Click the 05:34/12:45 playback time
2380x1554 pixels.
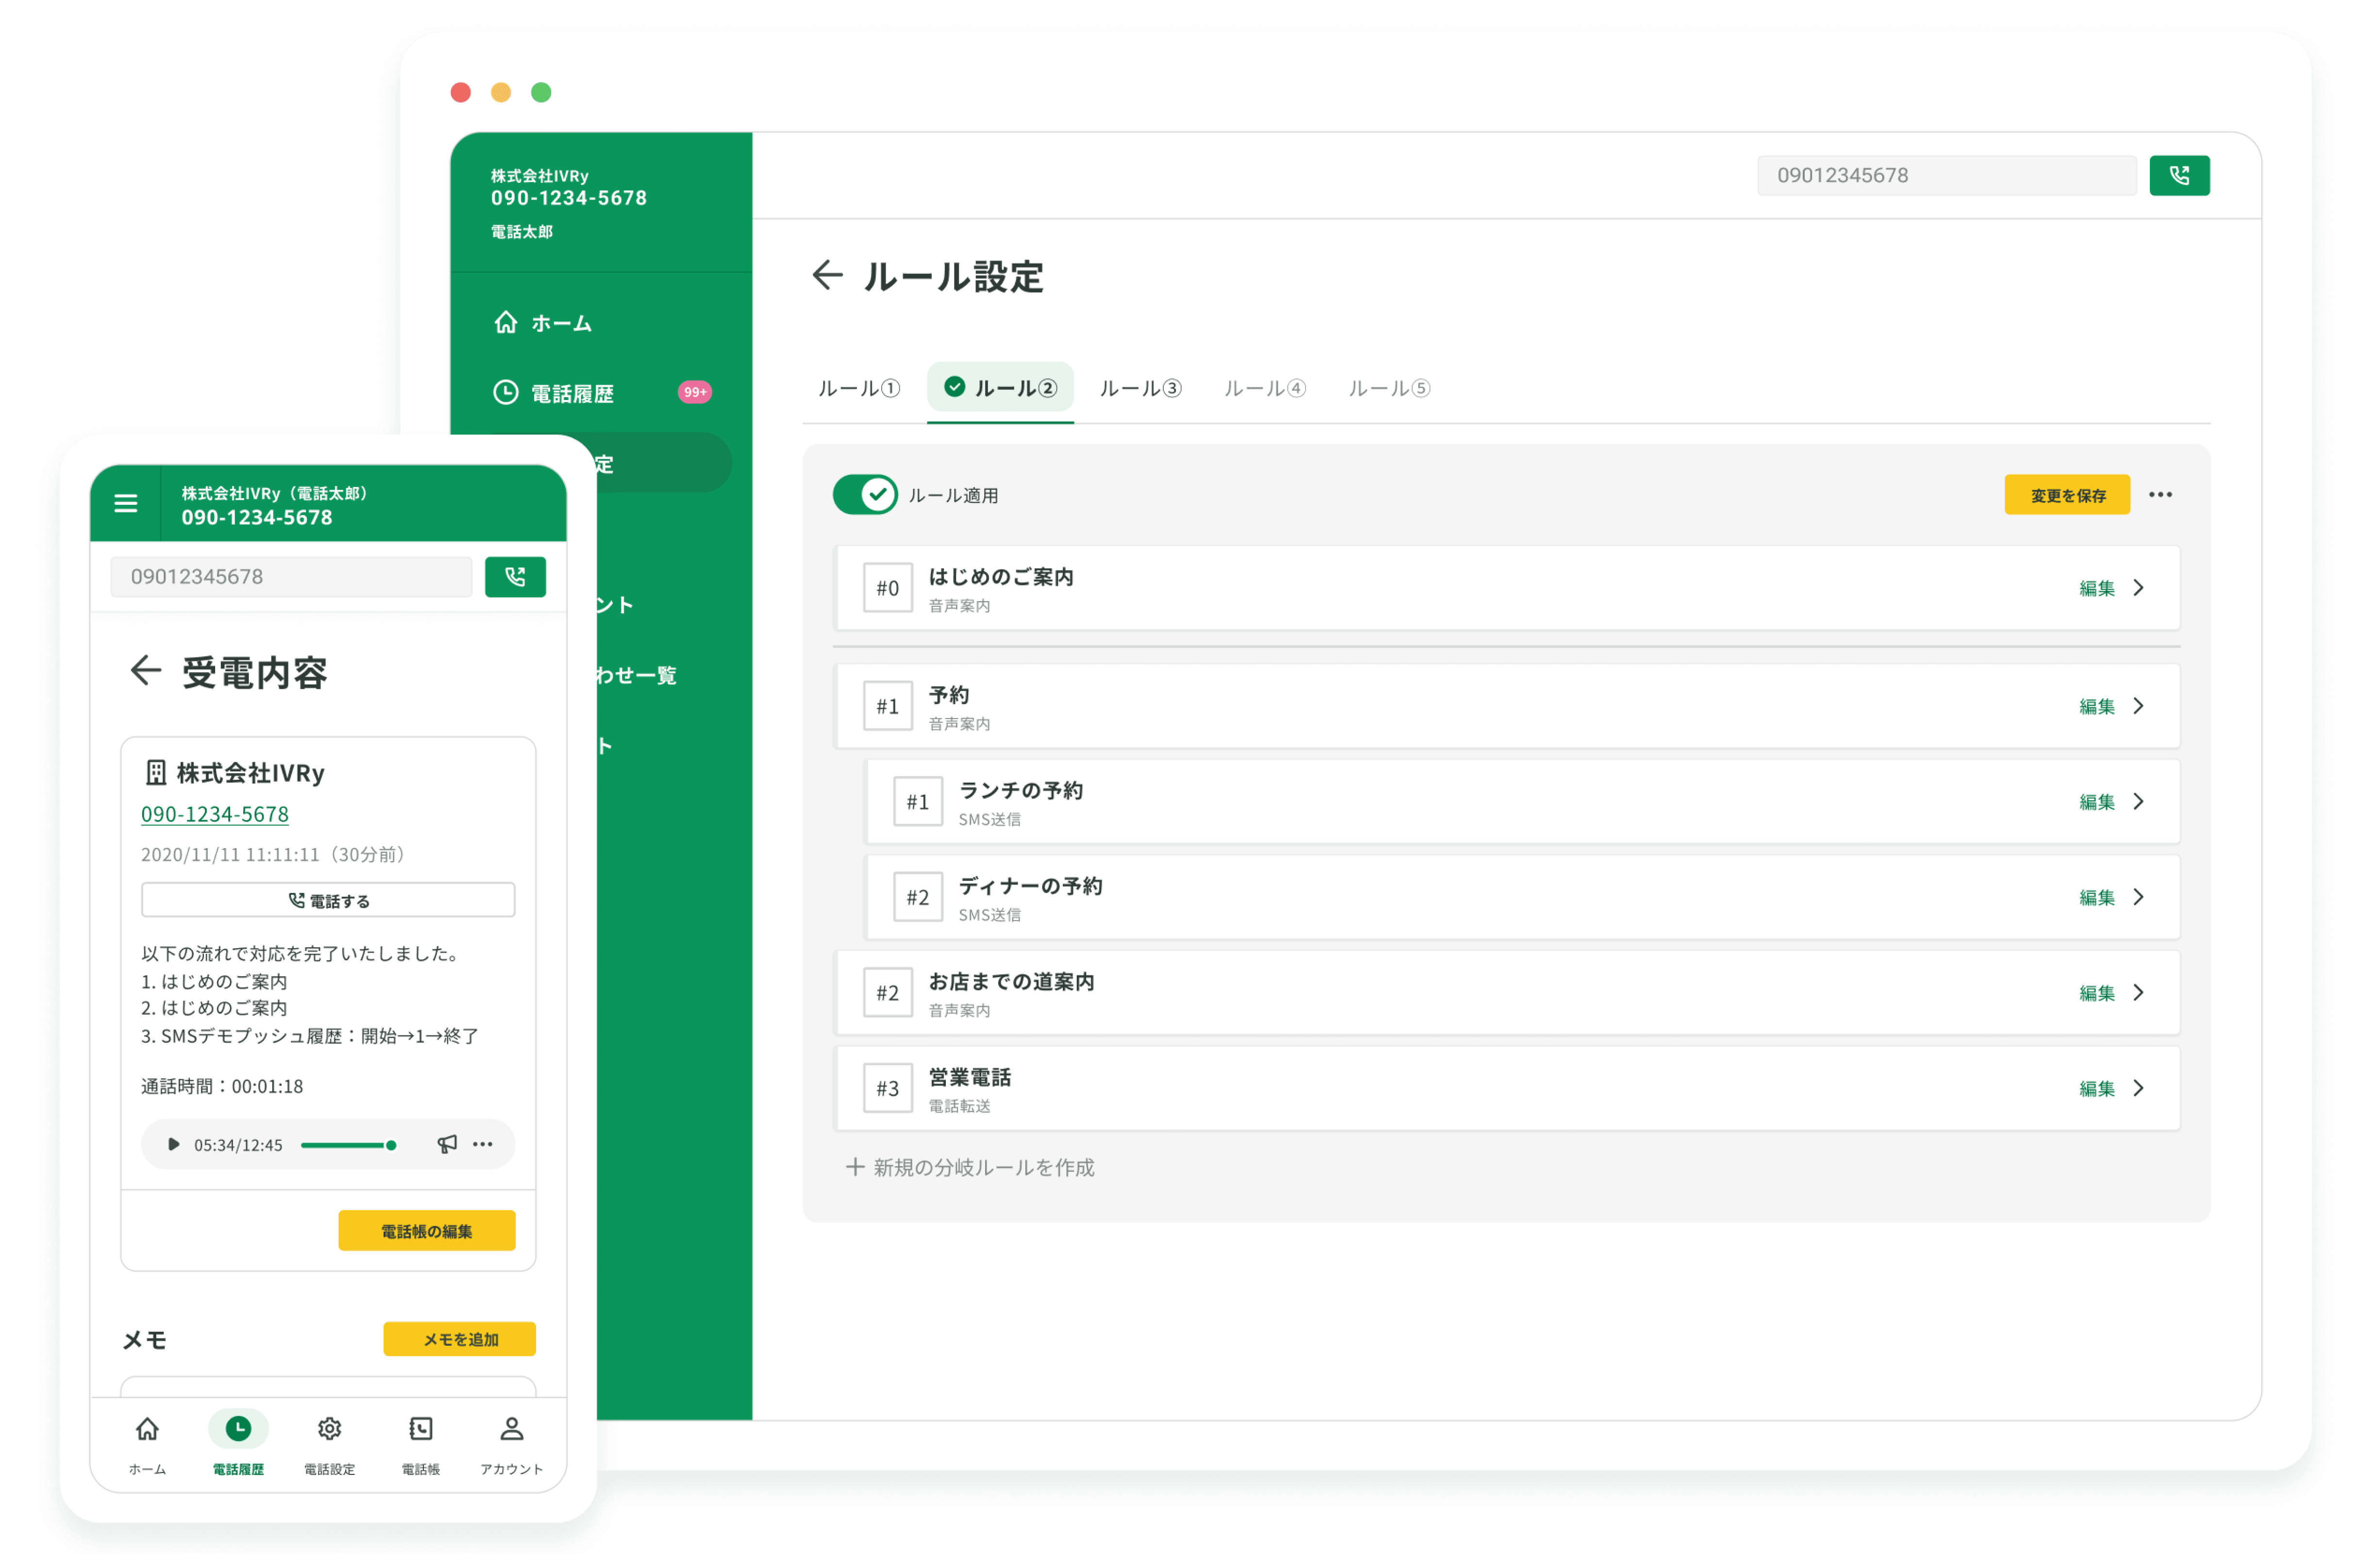click(x=238, y=1145)
